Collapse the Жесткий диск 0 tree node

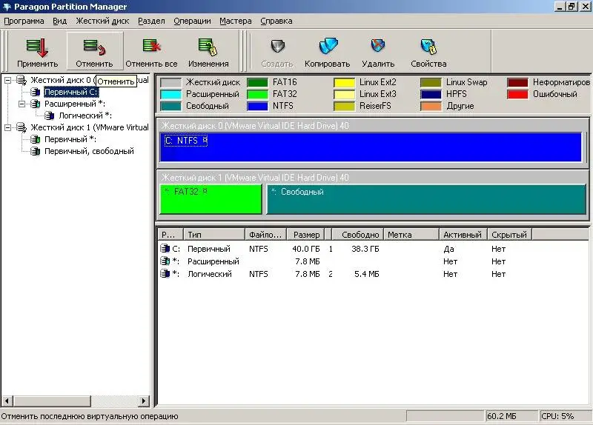coord(7,80)
